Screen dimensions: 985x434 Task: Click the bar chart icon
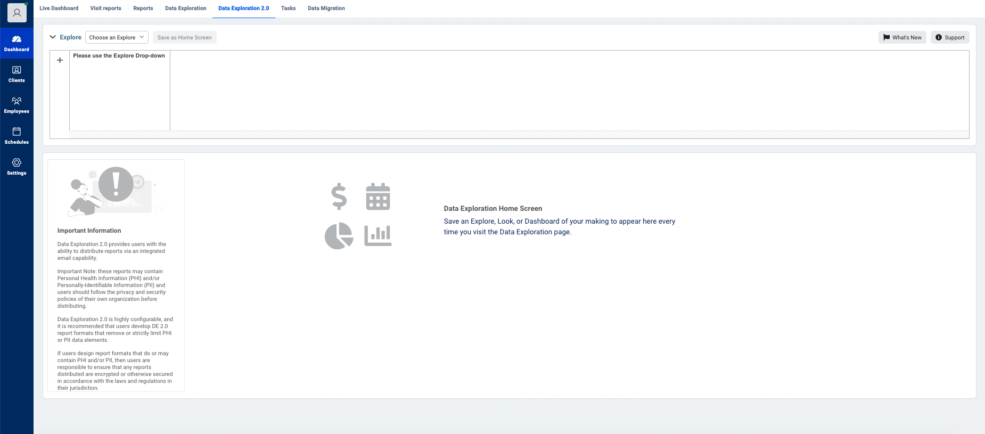click(378, 235)
